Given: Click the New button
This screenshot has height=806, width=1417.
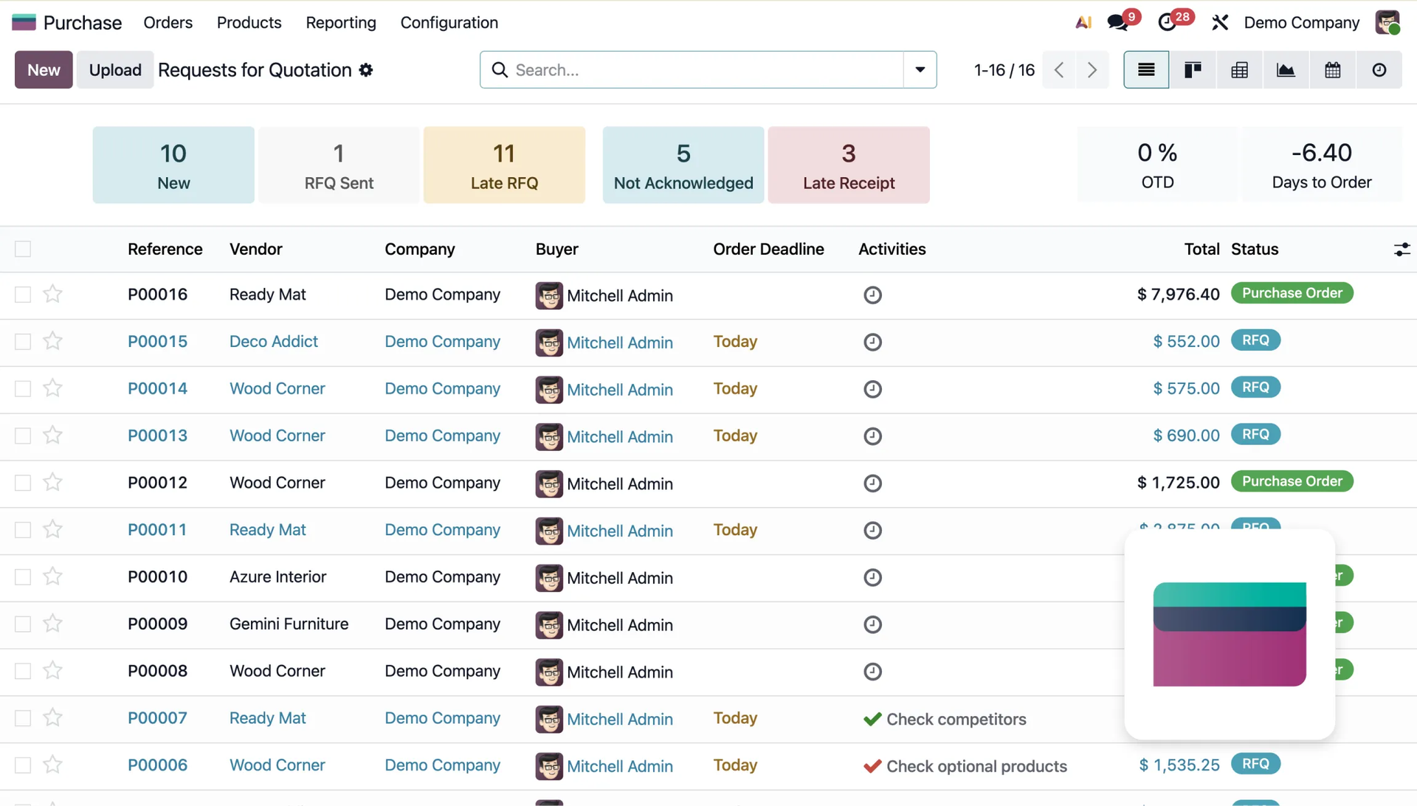Looking at the screenshot, I should point(44,70).
